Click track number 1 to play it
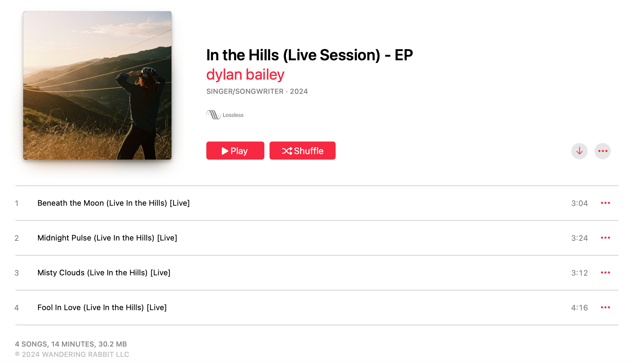639x363 pixels. click(17, 203)
